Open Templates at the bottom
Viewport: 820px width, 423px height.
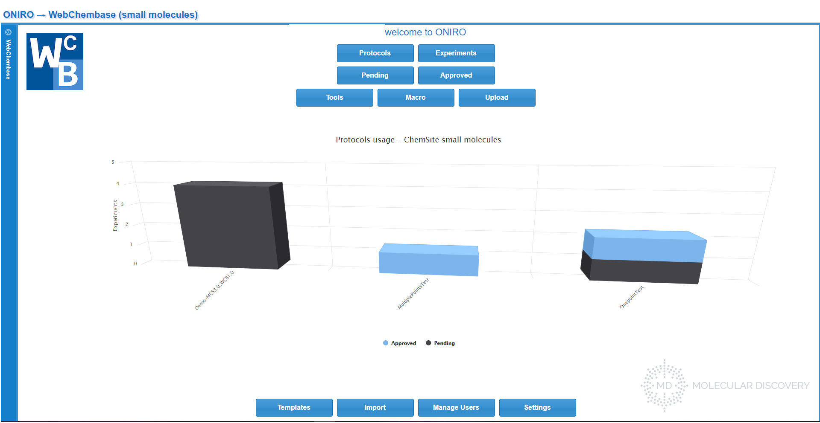(x=294, y=408)
